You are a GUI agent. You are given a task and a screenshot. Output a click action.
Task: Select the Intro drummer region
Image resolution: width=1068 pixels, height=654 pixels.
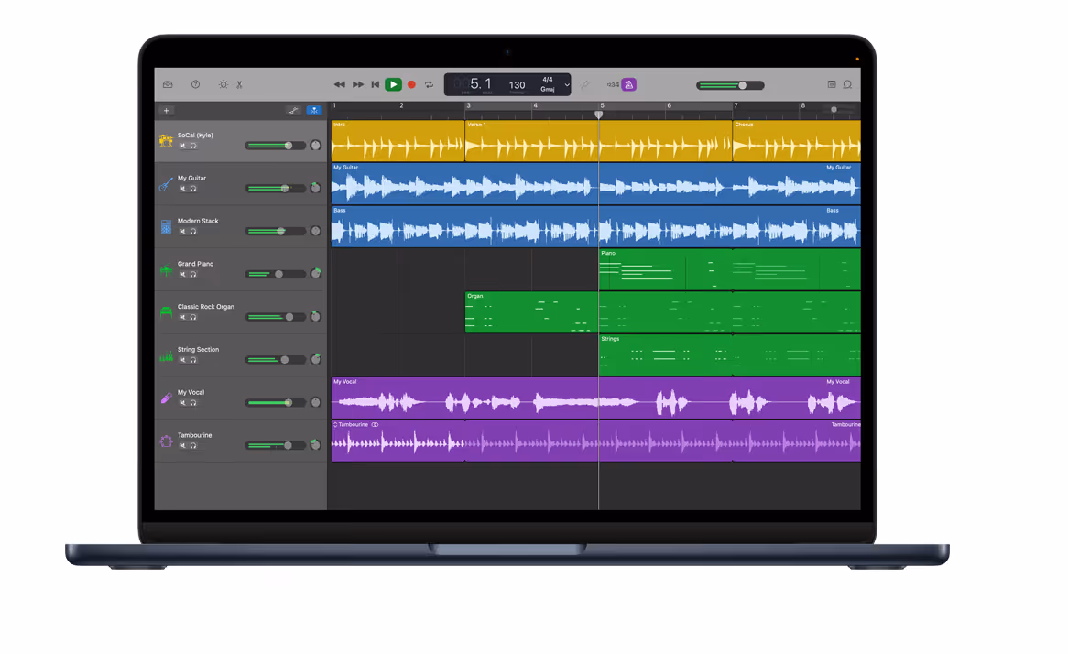(398, 141)
